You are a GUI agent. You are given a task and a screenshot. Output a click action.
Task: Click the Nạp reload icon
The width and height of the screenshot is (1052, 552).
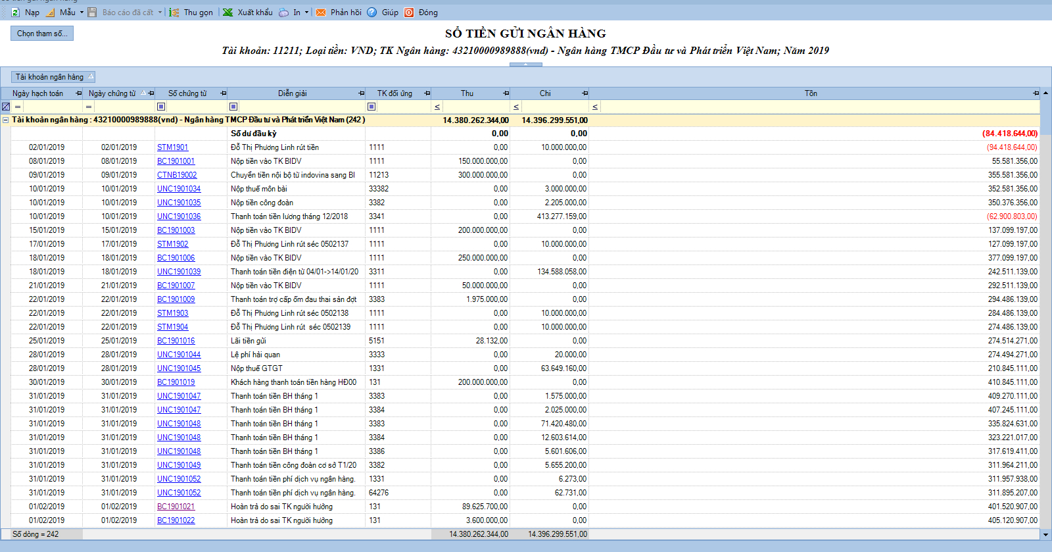(x=15, y=13)
